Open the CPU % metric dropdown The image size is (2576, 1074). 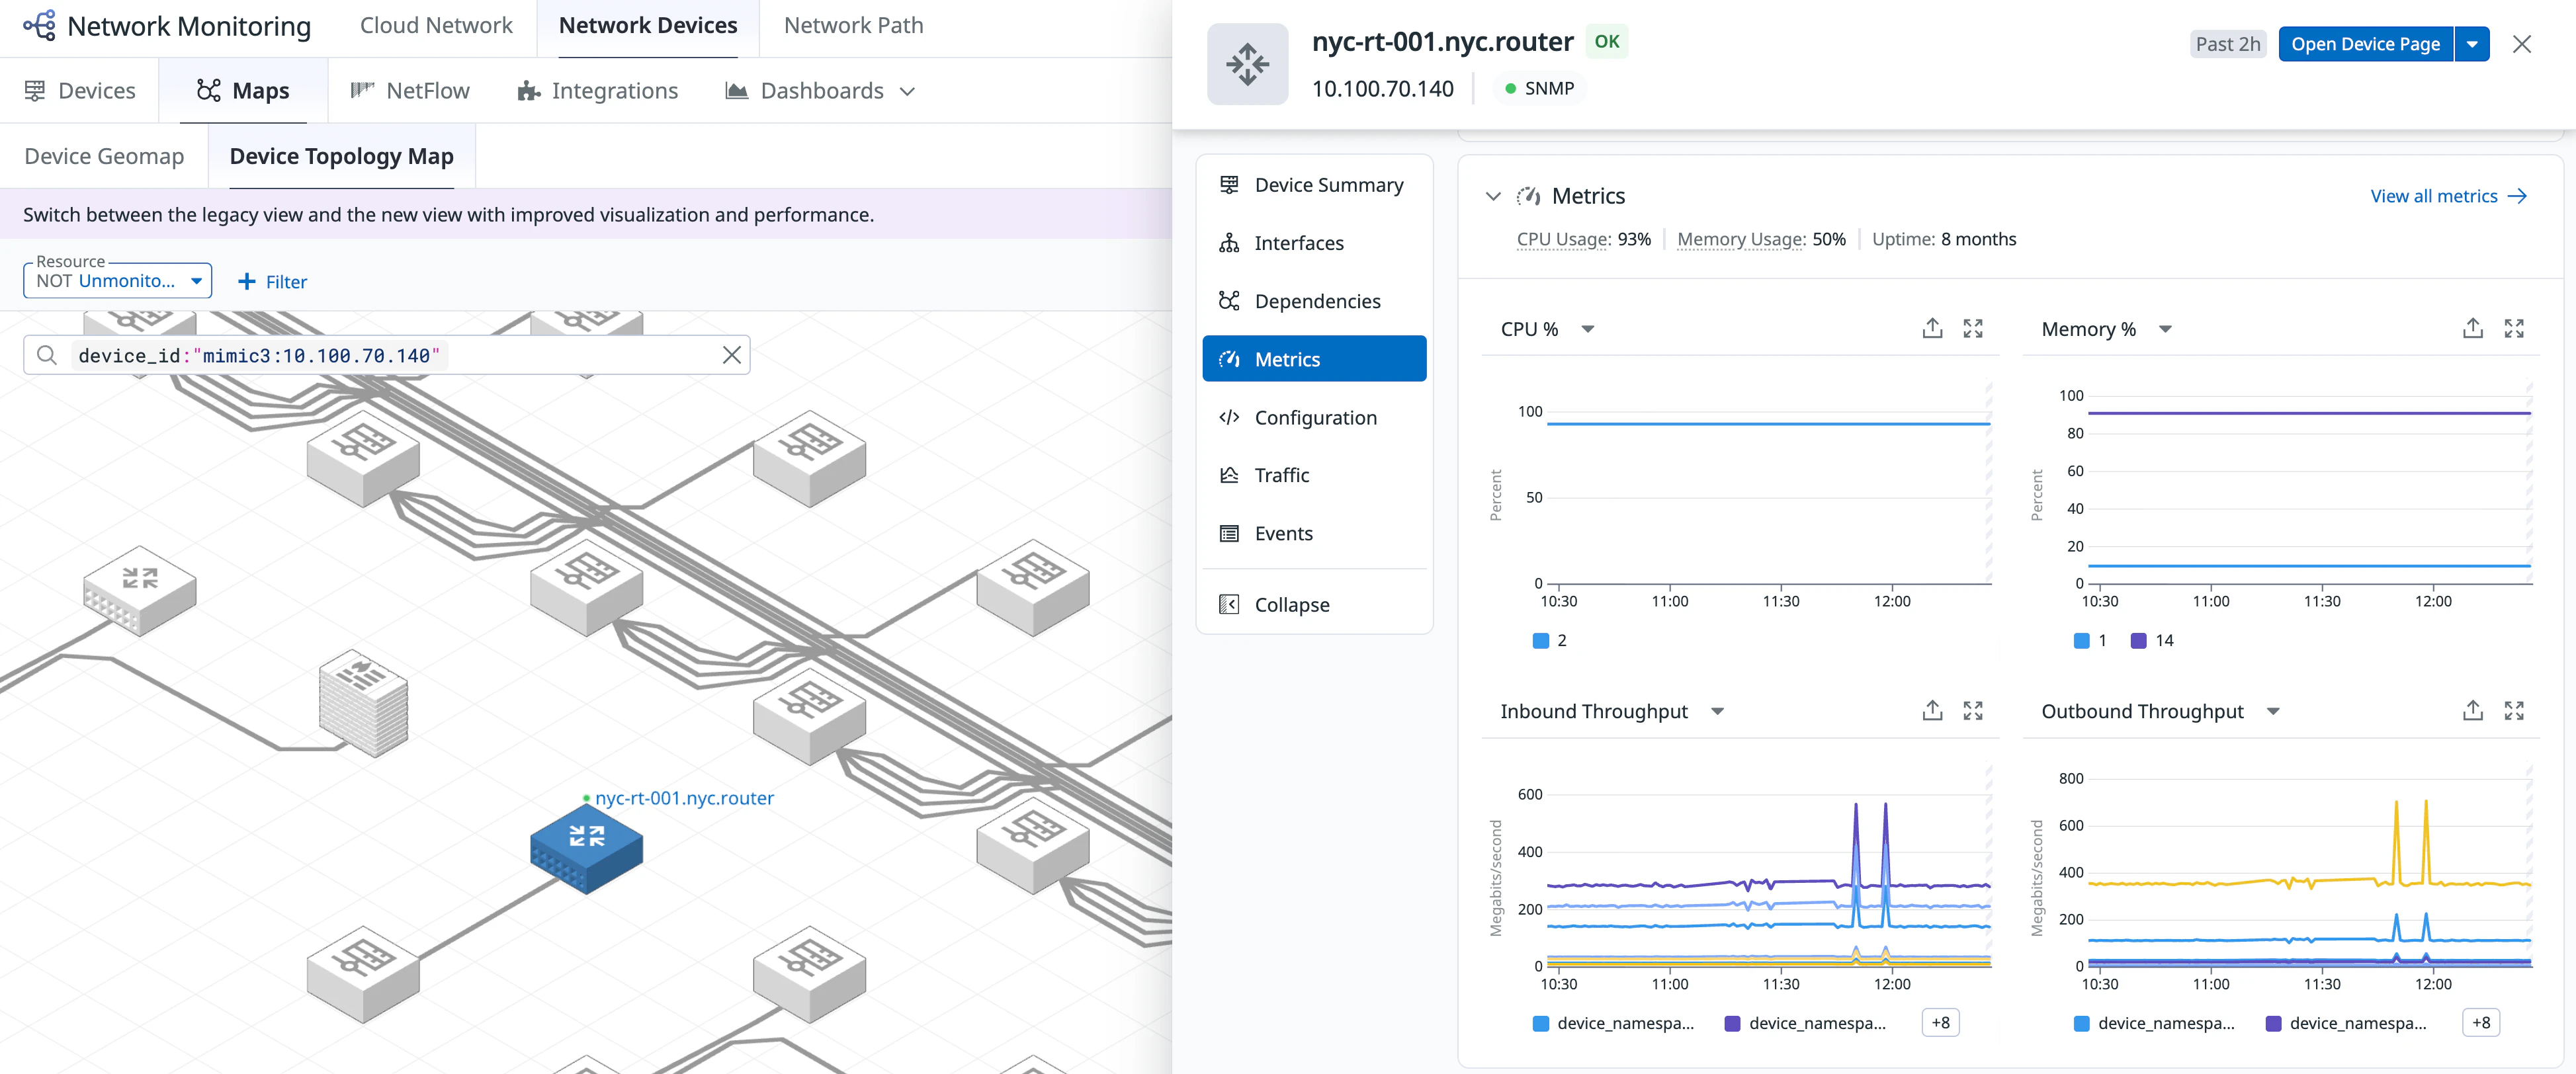(x=1587, y=329)
